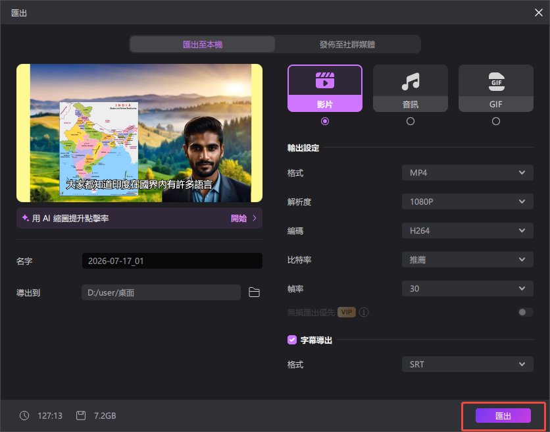This screenshot has width=550, height=432.
Task: Click the 127:13 duration text
Action: point(50,416)
